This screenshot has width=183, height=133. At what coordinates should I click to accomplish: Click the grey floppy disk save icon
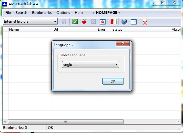[64, 22]
